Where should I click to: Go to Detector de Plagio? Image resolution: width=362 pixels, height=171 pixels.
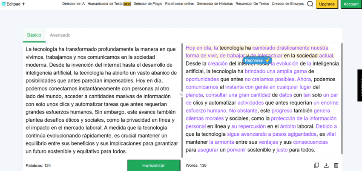[148, 4]
